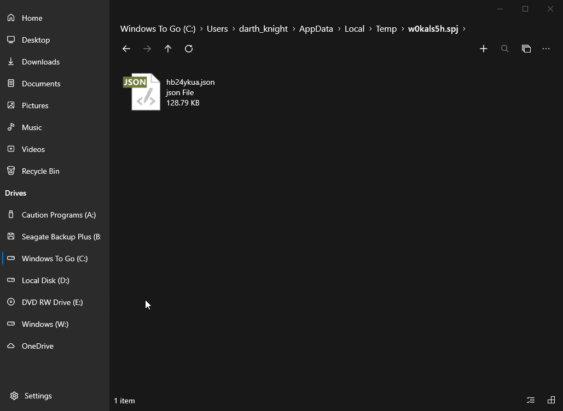Change layout using the status bar icon

(551, 400)
